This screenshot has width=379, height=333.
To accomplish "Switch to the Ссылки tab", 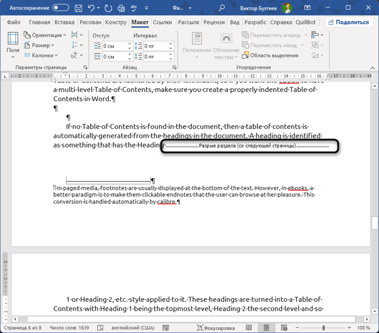I will pos(162,22).
